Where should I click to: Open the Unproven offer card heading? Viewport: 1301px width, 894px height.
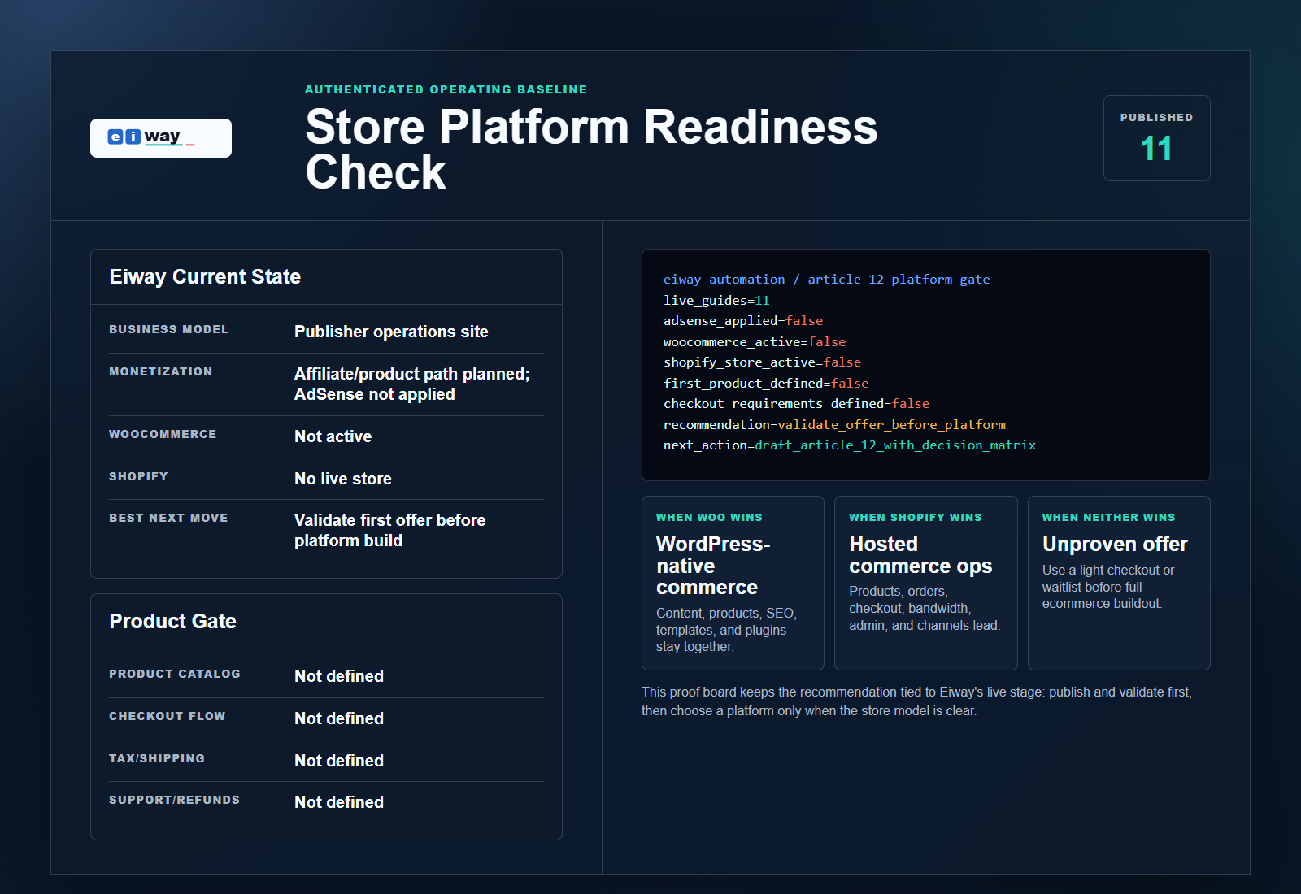coord(1115,545)
